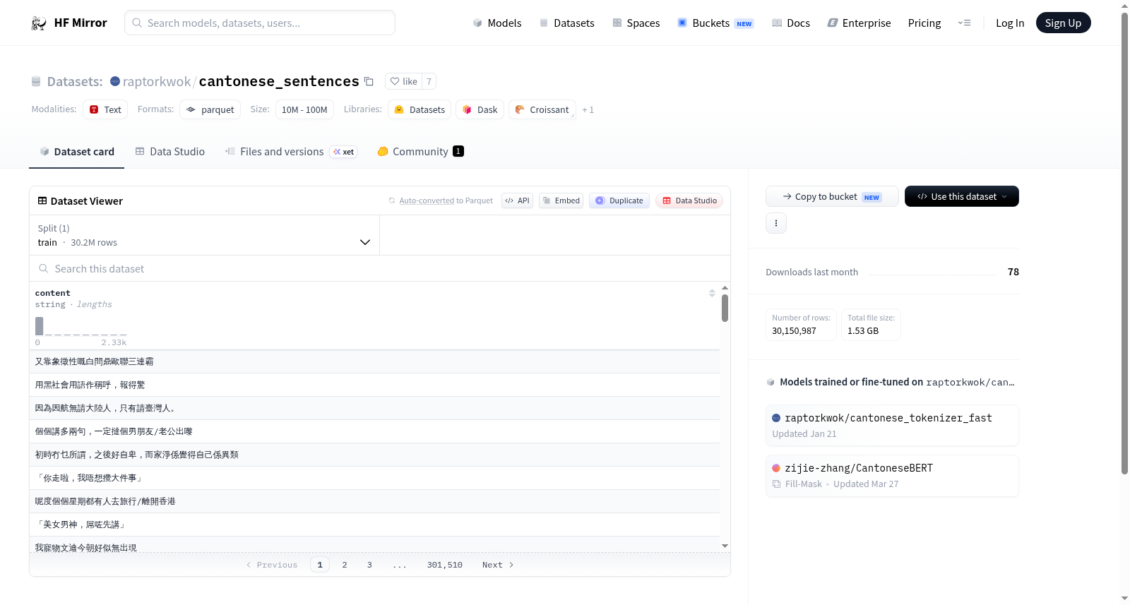
Task: Click the Copy to bucket button
Action: click(832, 197)
